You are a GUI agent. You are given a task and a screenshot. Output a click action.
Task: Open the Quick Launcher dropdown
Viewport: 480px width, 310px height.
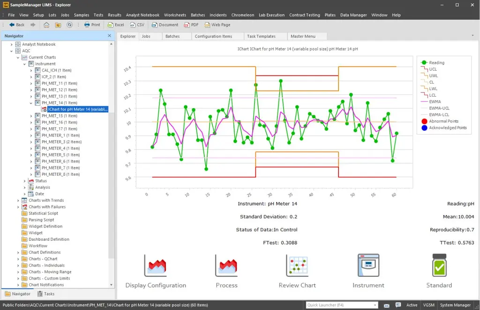click(x=376, y=304)
